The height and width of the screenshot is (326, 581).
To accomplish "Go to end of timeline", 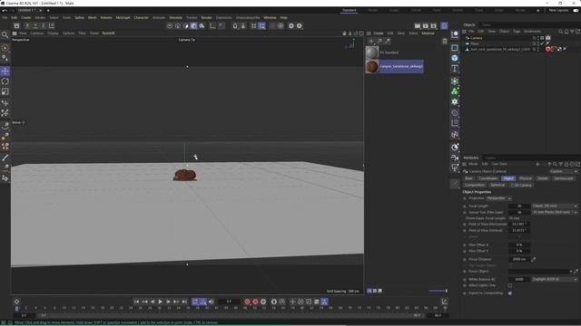I will pyautogui.click(x=184, y=302).
